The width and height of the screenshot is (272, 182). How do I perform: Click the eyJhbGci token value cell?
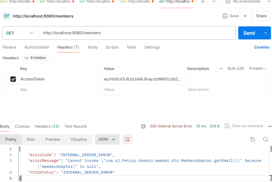(143, 79)
